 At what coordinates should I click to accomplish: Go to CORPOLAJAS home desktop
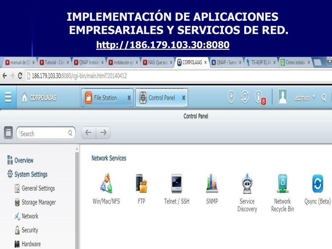(x=39, y=97)
